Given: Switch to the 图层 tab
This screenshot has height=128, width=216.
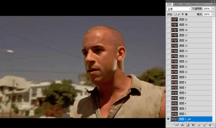Looking at the screenshot, I should tap(169, 4).
